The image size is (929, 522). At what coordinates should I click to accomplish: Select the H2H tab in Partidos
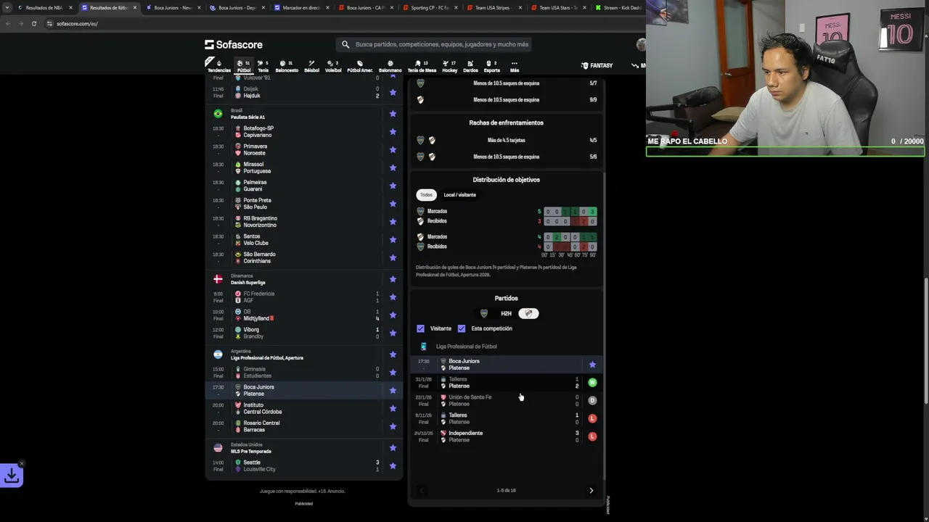(506, 313)
